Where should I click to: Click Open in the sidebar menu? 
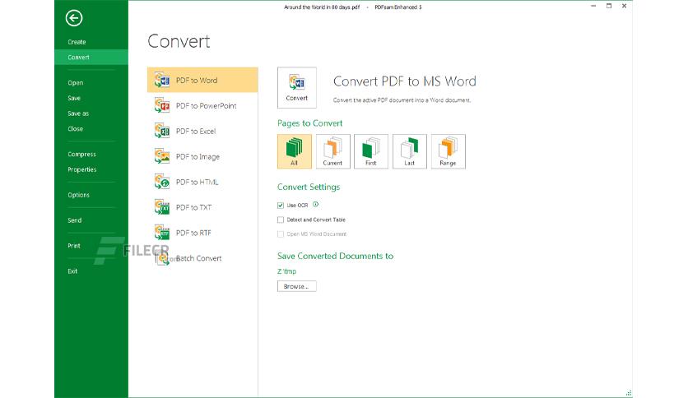(91, 83)
